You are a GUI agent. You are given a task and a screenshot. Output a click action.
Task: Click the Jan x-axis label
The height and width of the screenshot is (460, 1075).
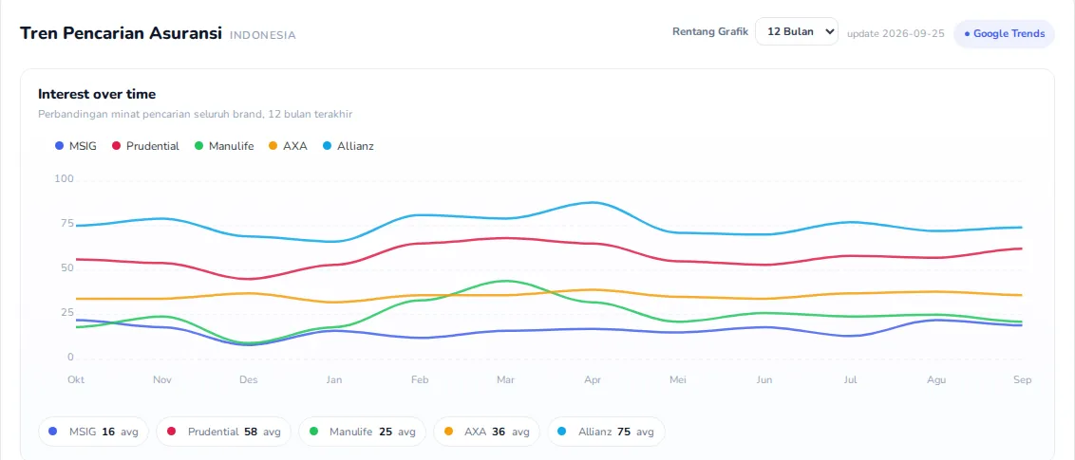tap(334, 380)
